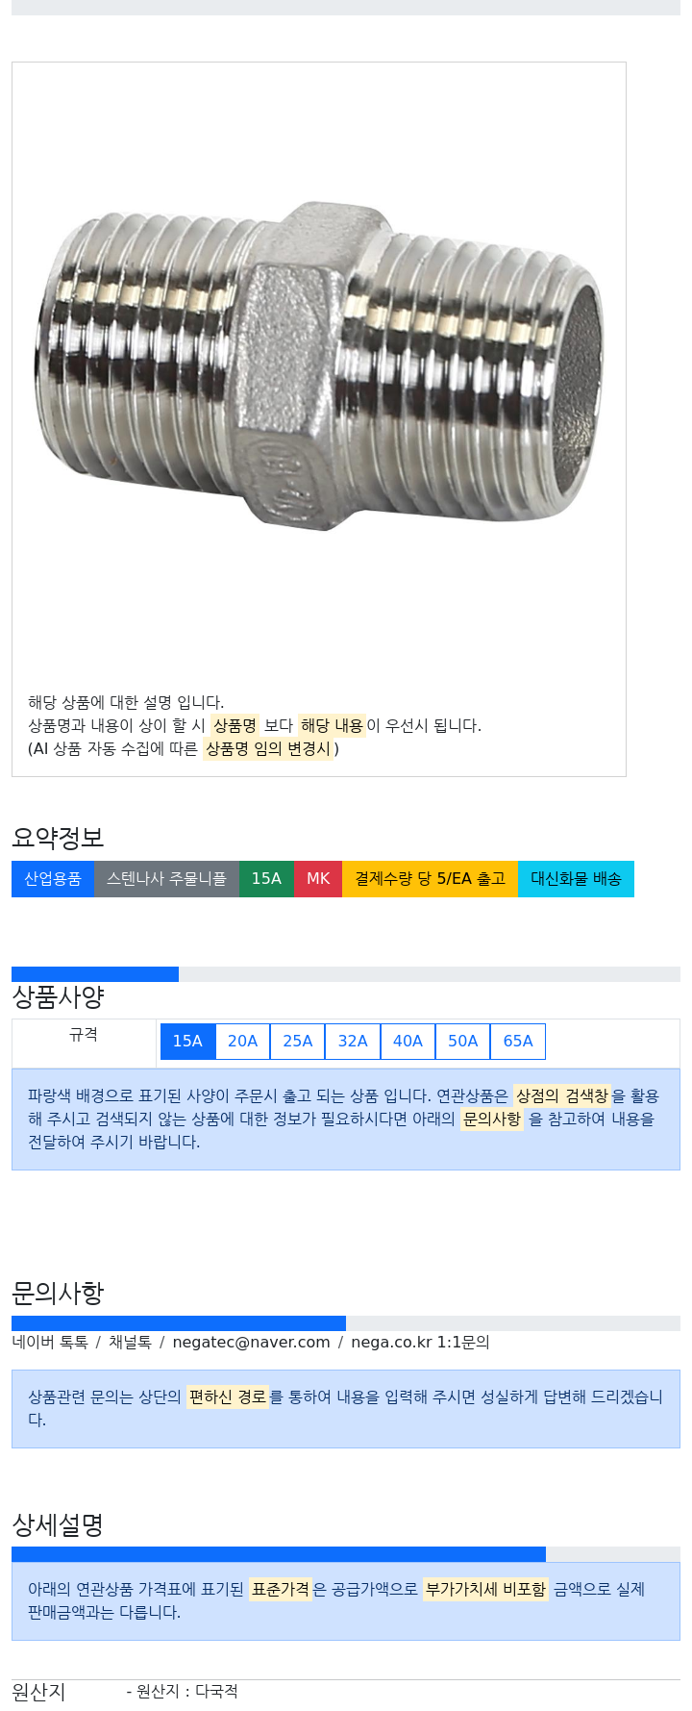The height and width of the screenshot is (1711, 692).
Task: Pick the 50A size option
Action: (462, 1042)
